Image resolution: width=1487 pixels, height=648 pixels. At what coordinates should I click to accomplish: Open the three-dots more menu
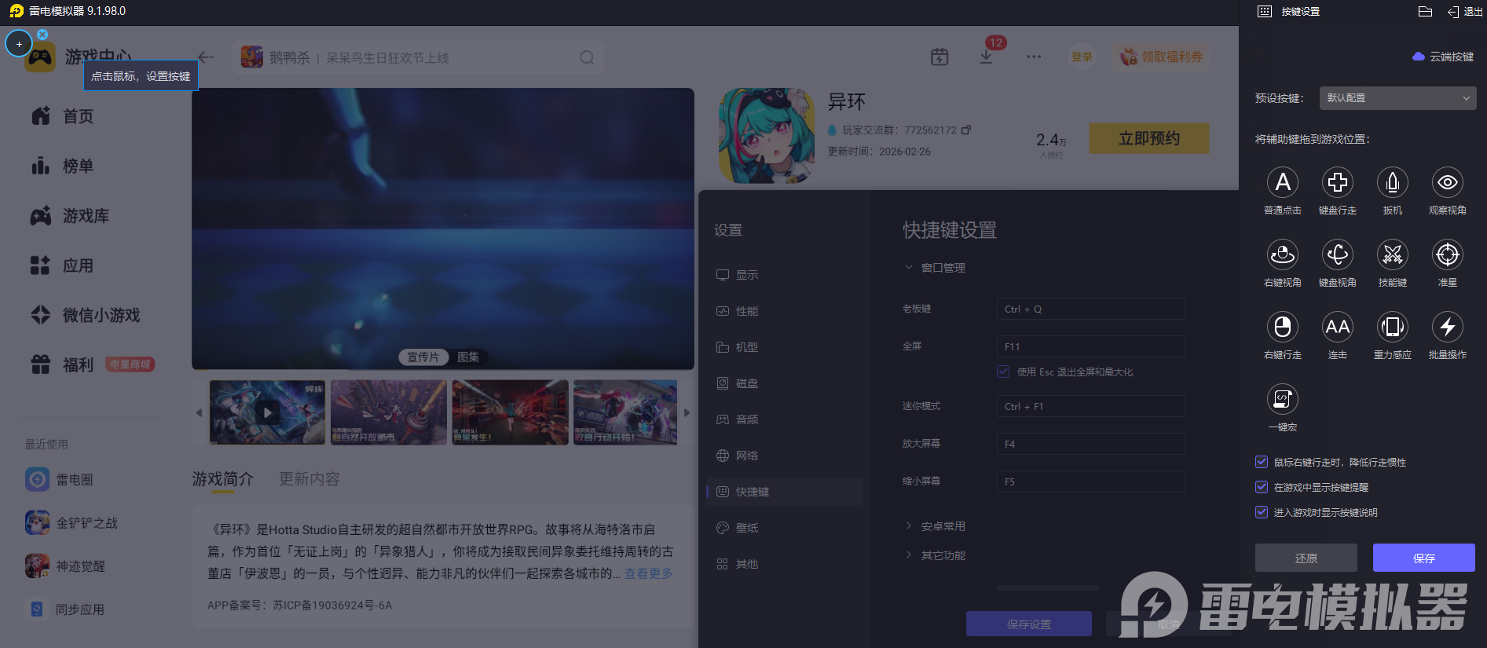click(1034, 57)
